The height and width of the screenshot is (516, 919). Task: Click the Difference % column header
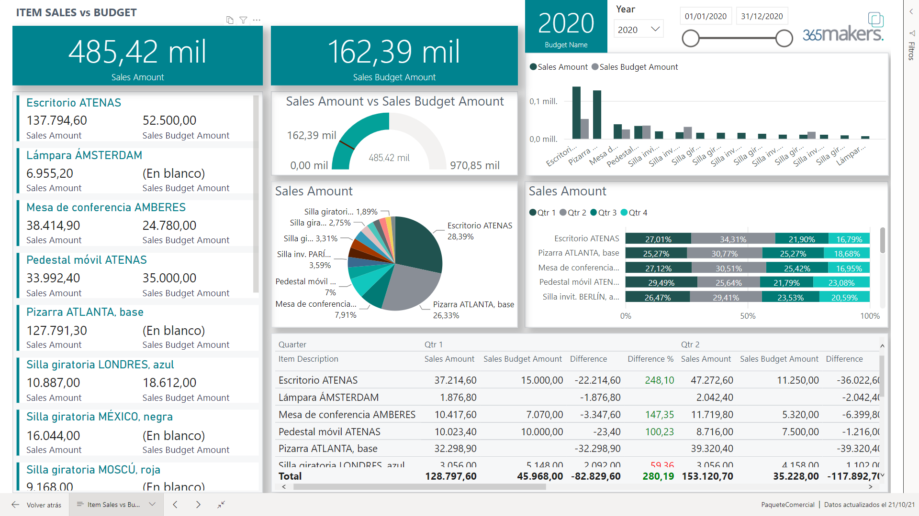[x=650, y=359]
